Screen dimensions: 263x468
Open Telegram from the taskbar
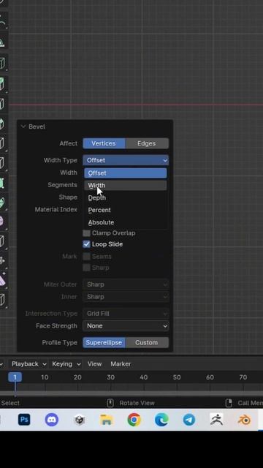click(189, 420)
